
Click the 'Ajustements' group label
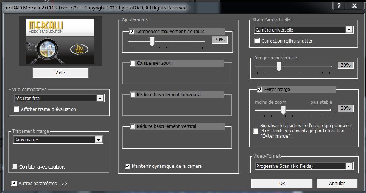pos(135,20)
